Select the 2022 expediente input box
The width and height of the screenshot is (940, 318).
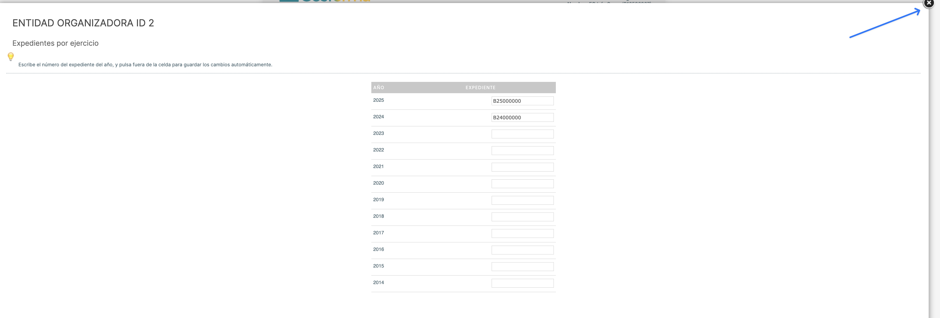pos(522,150)
